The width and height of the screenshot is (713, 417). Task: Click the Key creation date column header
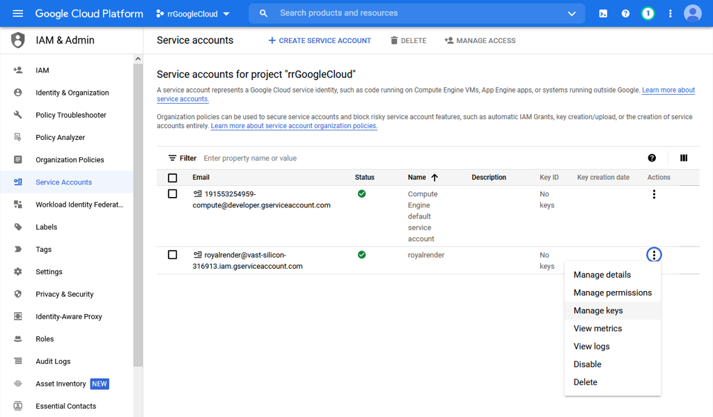[x=604, y=178]
